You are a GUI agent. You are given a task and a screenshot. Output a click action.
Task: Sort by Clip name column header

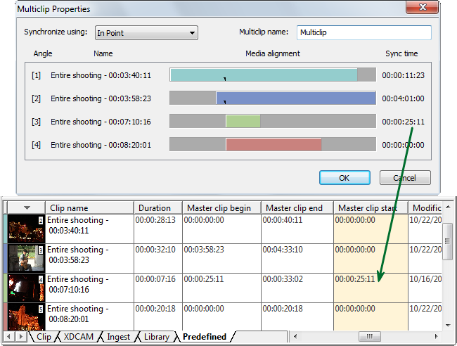coord(89,208)
